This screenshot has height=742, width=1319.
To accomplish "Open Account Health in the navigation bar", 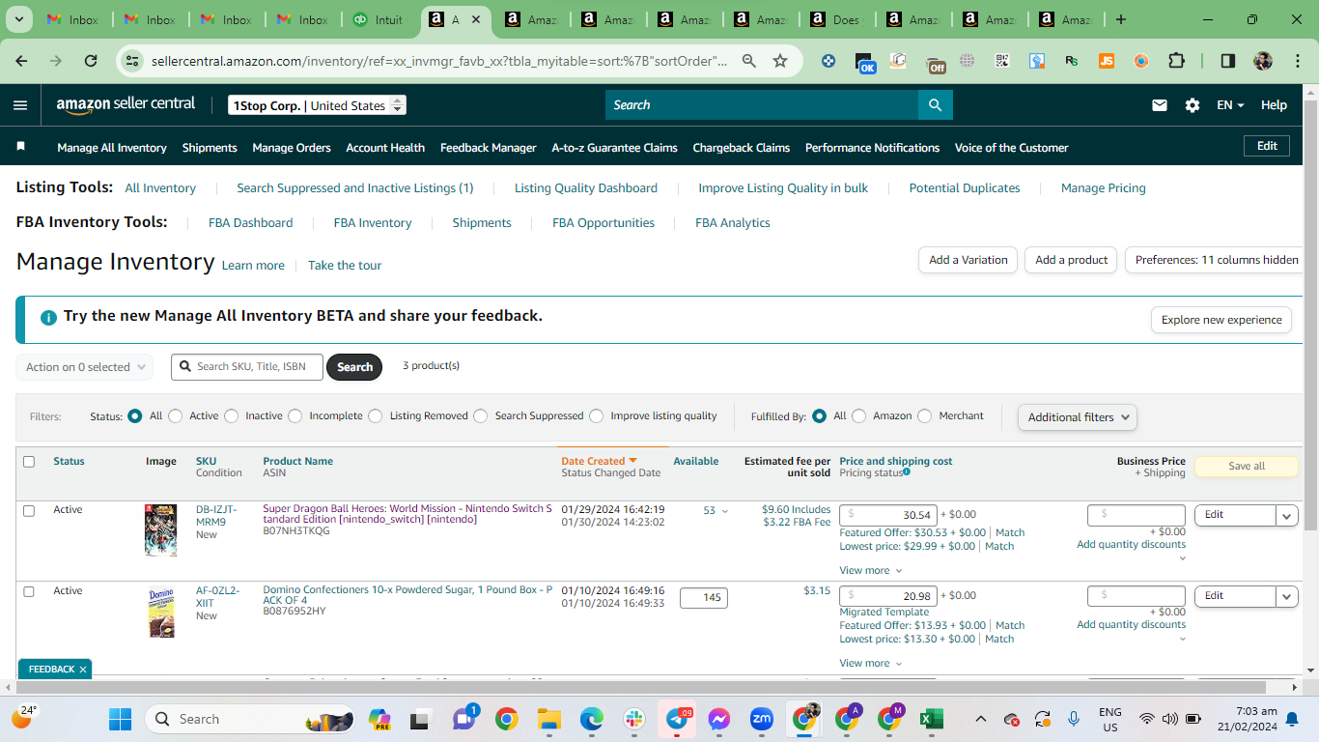I will point(385,148).
